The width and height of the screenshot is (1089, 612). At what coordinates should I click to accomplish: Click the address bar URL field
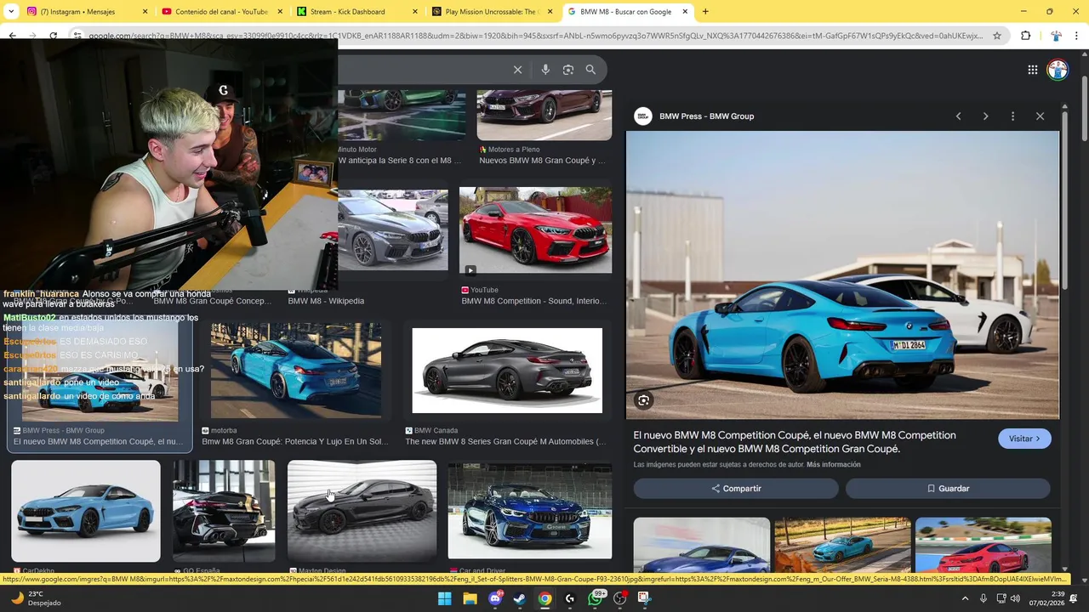[x=536, y=36]
